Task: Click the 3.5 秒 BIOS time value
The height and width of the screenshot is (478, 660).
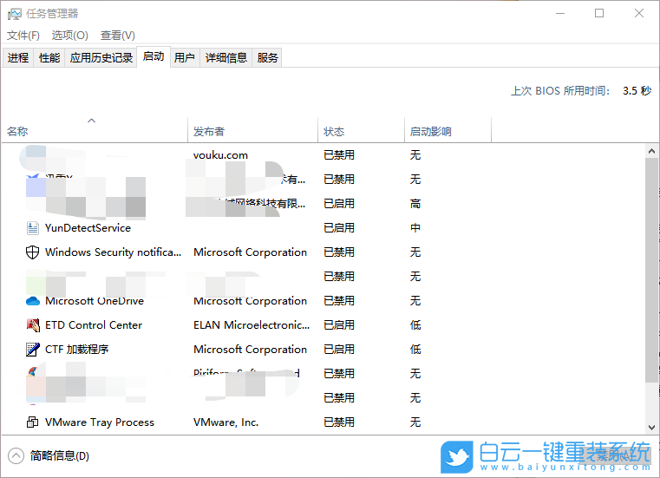Action: point(637,90)
